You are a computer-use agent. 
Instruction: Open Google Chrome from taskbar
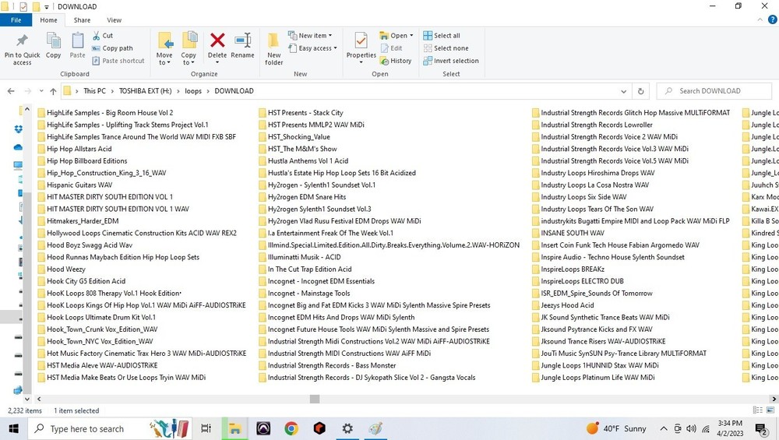click(x=291, y=428)
